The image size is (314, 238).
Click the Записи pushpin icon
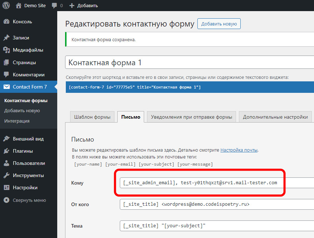pos(6,38)
